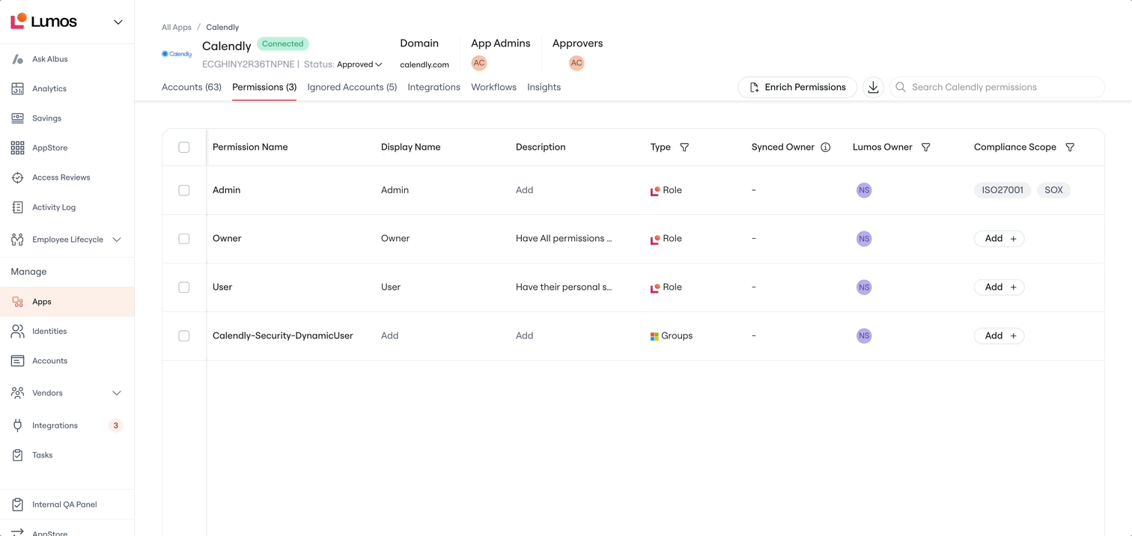Image resolution: width=1132 pixels, height=536 pixels.
Task: Click Groups type in DynamicUser row
Action: pyautogui.click(x=672, y=336)
